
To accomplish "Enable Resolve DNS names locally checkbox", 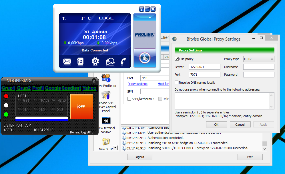I will 176,83.
